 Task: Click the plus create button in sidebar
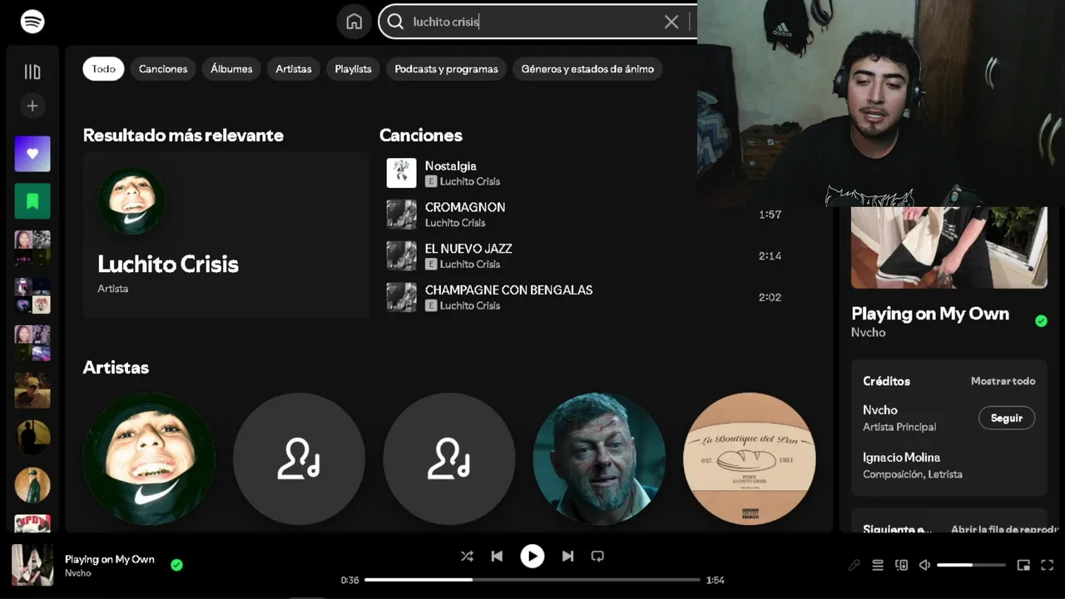pos(32,106)
